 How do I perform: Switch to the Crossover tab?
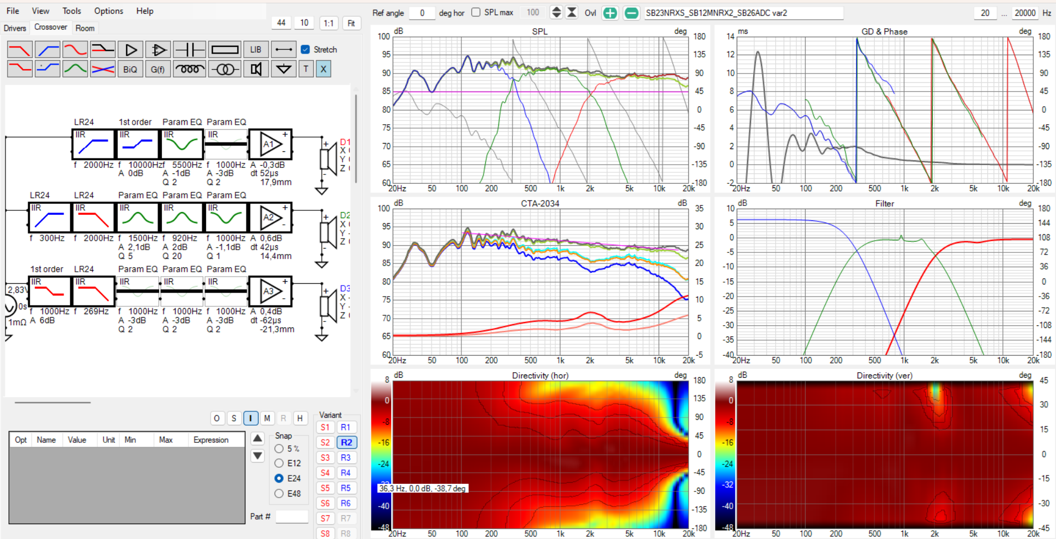(51, 27)
